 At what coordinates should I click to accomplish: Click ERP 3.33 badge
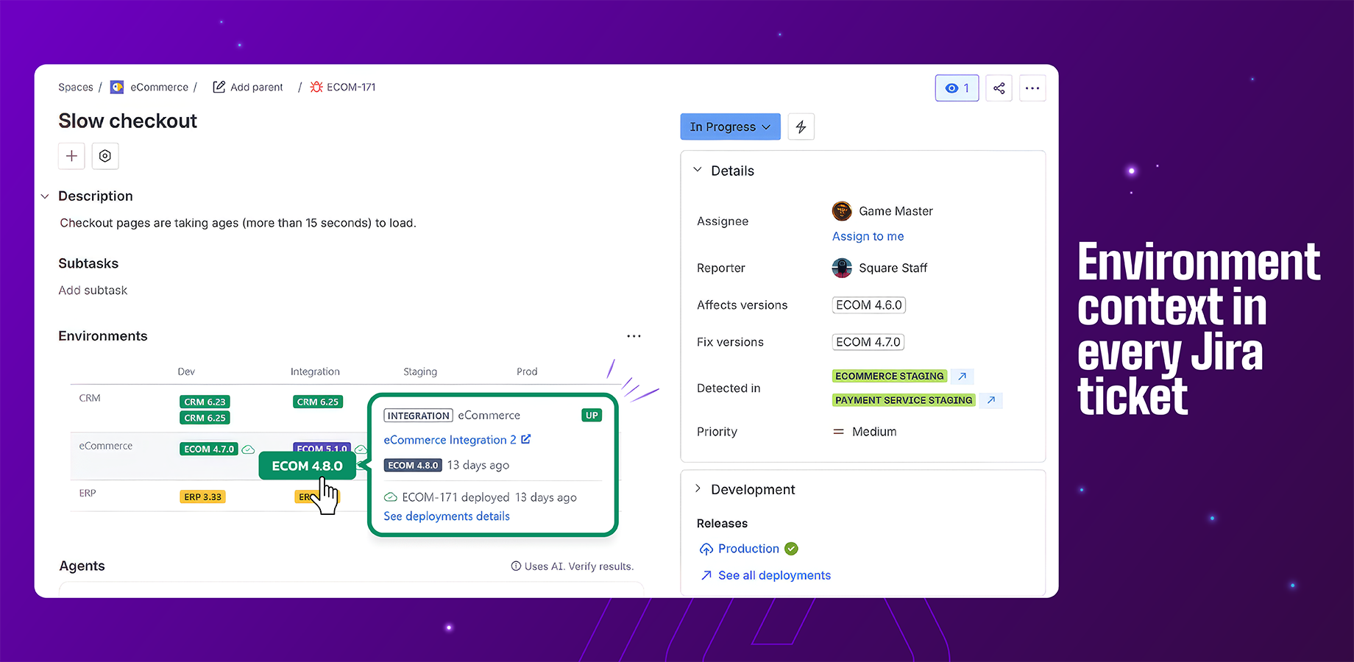(x=202, y=497)
